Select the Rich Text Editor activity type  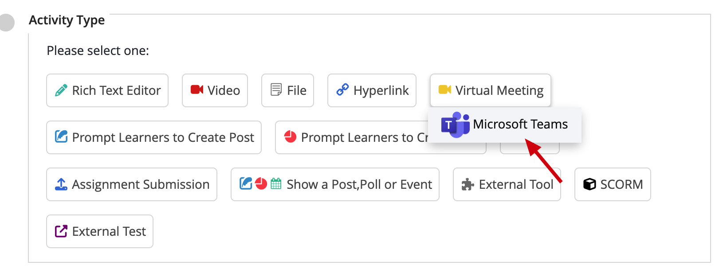[107, 90]
